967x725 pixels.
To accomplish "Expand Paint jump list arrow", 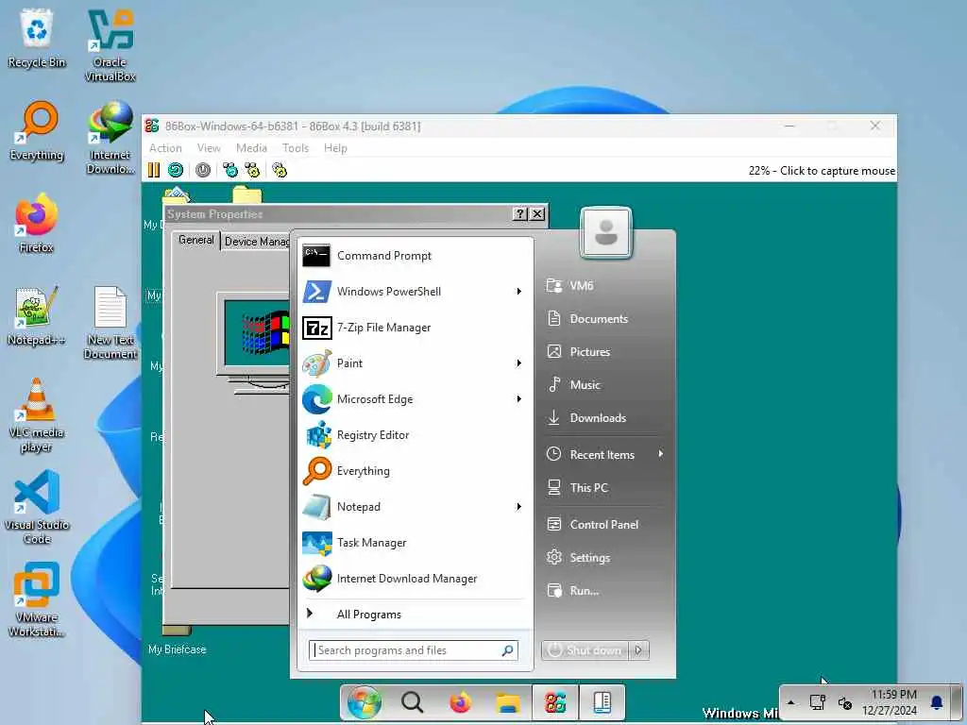I will [519, 363].
